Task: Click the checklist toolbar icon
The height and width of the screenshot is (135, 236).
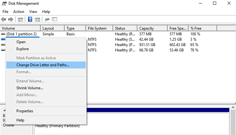Action: [x=55, y=20]
